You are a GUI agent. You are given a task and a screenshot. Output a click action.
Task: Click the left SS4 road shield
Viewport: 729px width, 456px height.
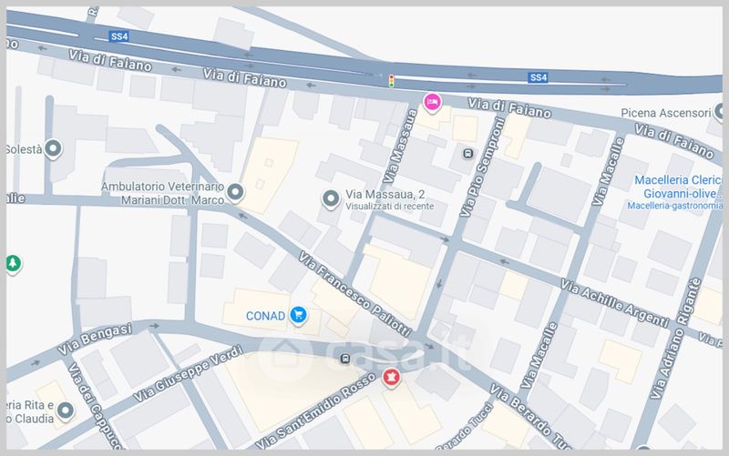pos(118,36)
